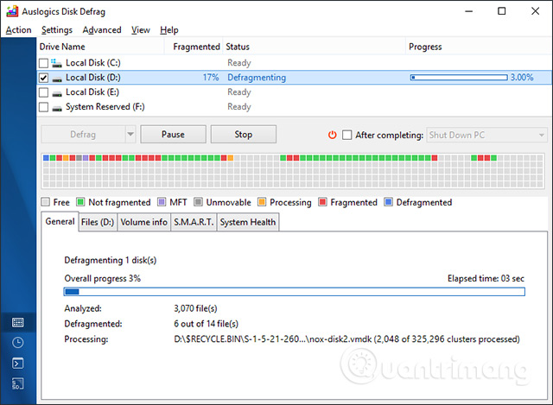This screenshot has height=405, width=553.
Task: Sort by the Drive Name column header
Action: coord(100,47)
